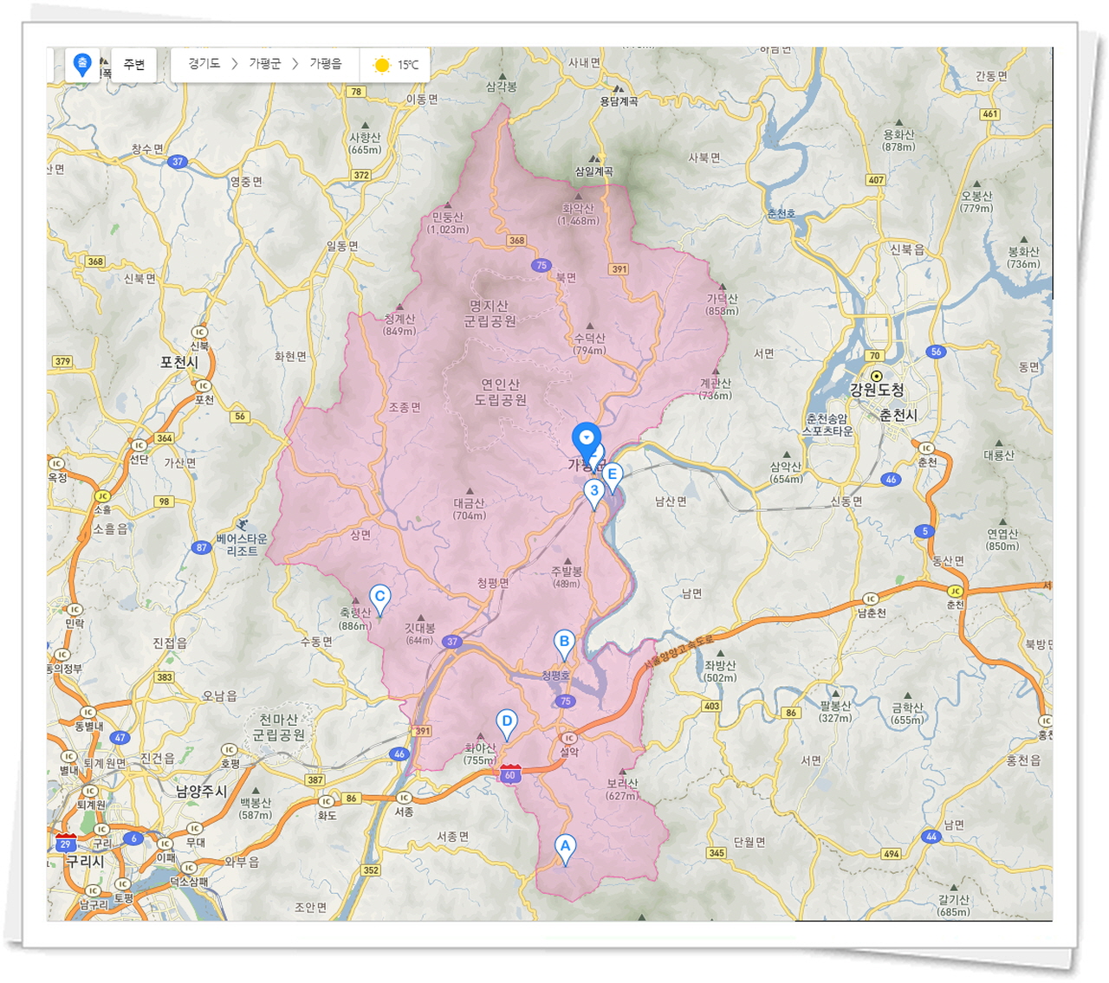Viewport: 1109px width, 983px height.
Task: Click the expressway 60 shield
Action: coord(510,773)
